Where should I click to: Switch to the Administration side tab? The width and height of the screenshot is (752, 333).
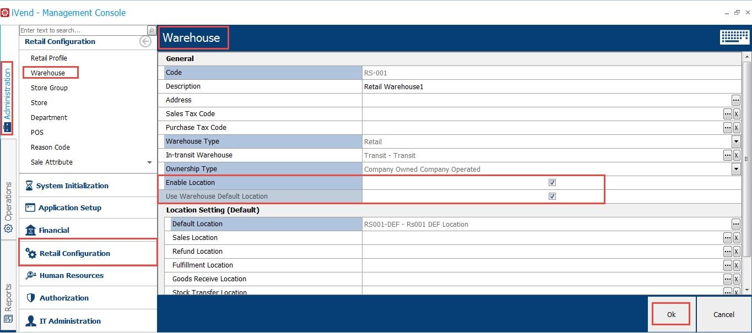[x=7, y=99]
